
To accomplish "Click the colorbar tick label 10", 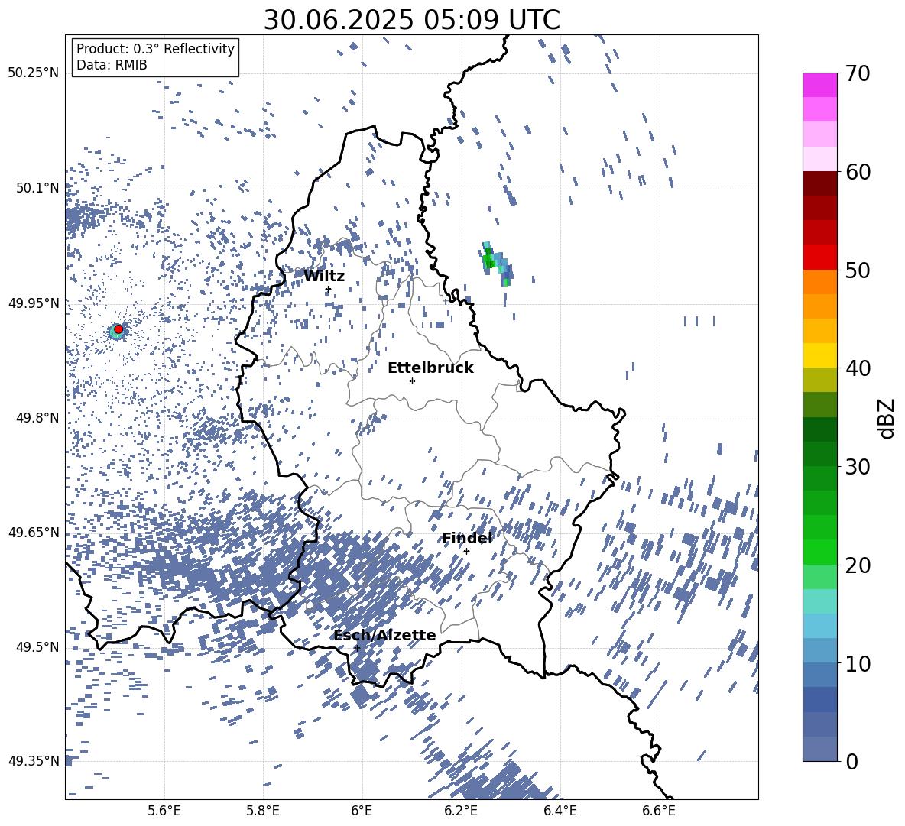I will pyautogui.click(x=858, y=663).
